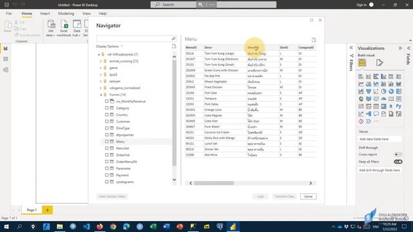Click the Cancel button in Navigator
Screen dimensions: 413x232
click(x=308, y=197)
